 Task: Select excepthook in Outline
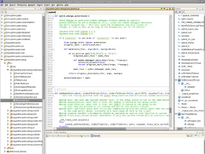pyautogui.click(x=184, y=97)
